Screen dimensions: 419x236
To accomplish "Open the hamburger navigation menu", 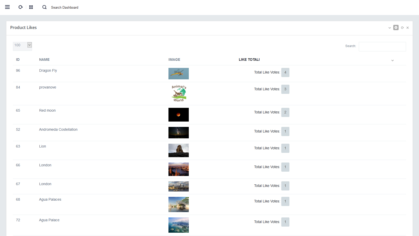I will (7, 7).
